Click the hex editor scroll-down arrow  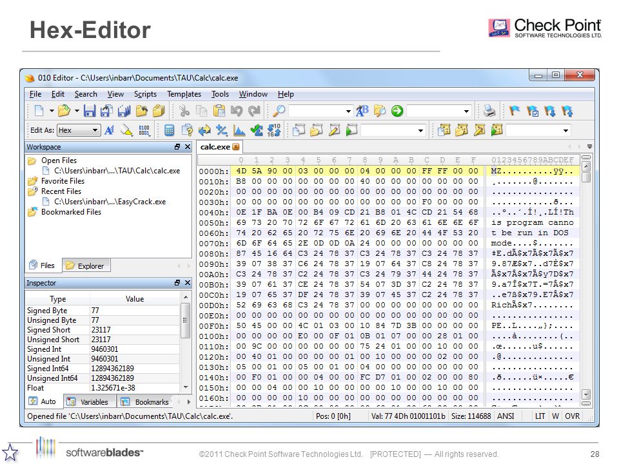[586, 394]
